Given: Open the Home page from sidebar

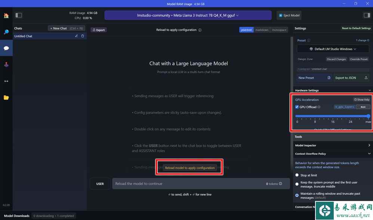Looking at the screenshot, I should [6, 16].
